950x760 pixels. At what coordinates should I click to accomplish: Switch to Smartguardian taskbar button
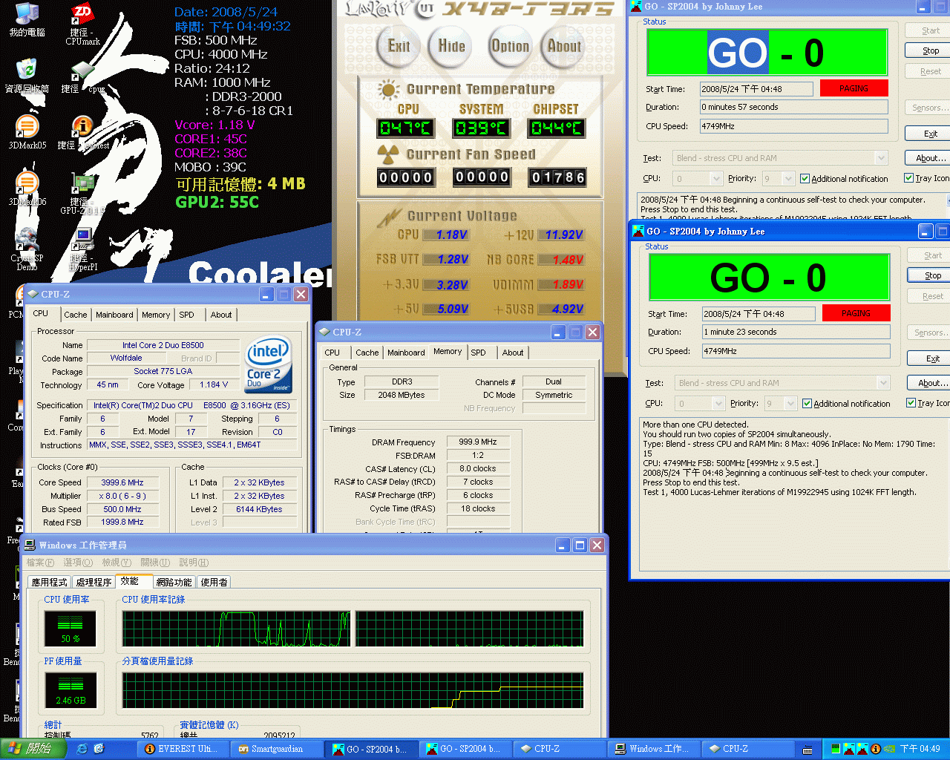coord(277,749)
